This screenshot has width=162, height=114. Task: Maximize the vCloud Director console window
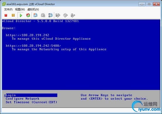pyautogui.click(x=149, y=4)
